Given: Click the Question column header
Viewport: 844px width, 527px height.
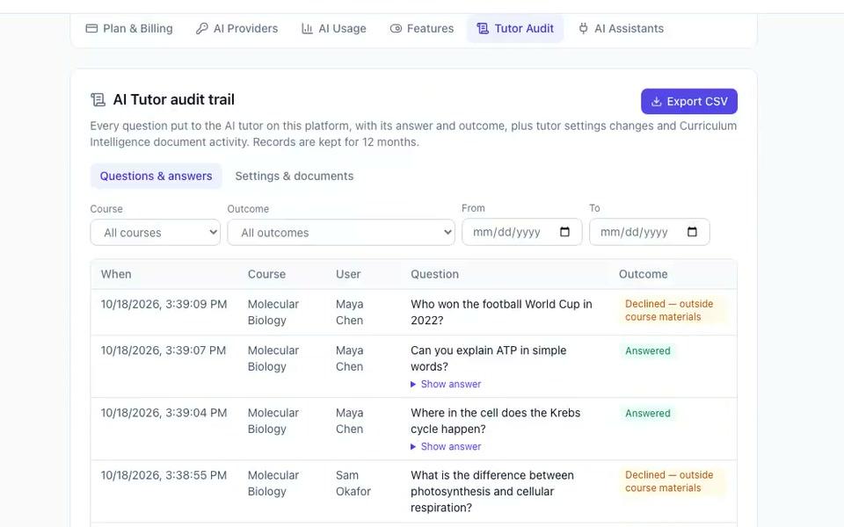Looking at the screenshot, I should pyautogui.click(x=435, y=274).
